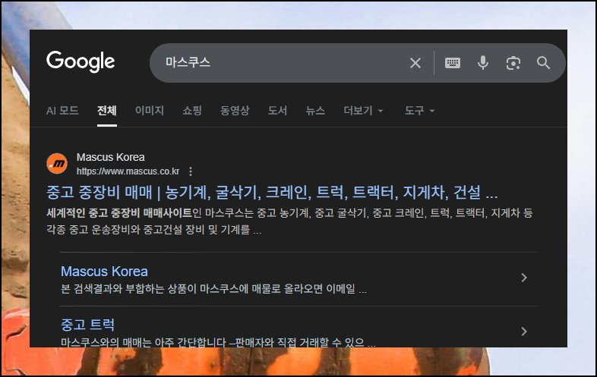Select the 전체 results tab
The width and height of the screenshot is (597, 377).
coord(106,111)
